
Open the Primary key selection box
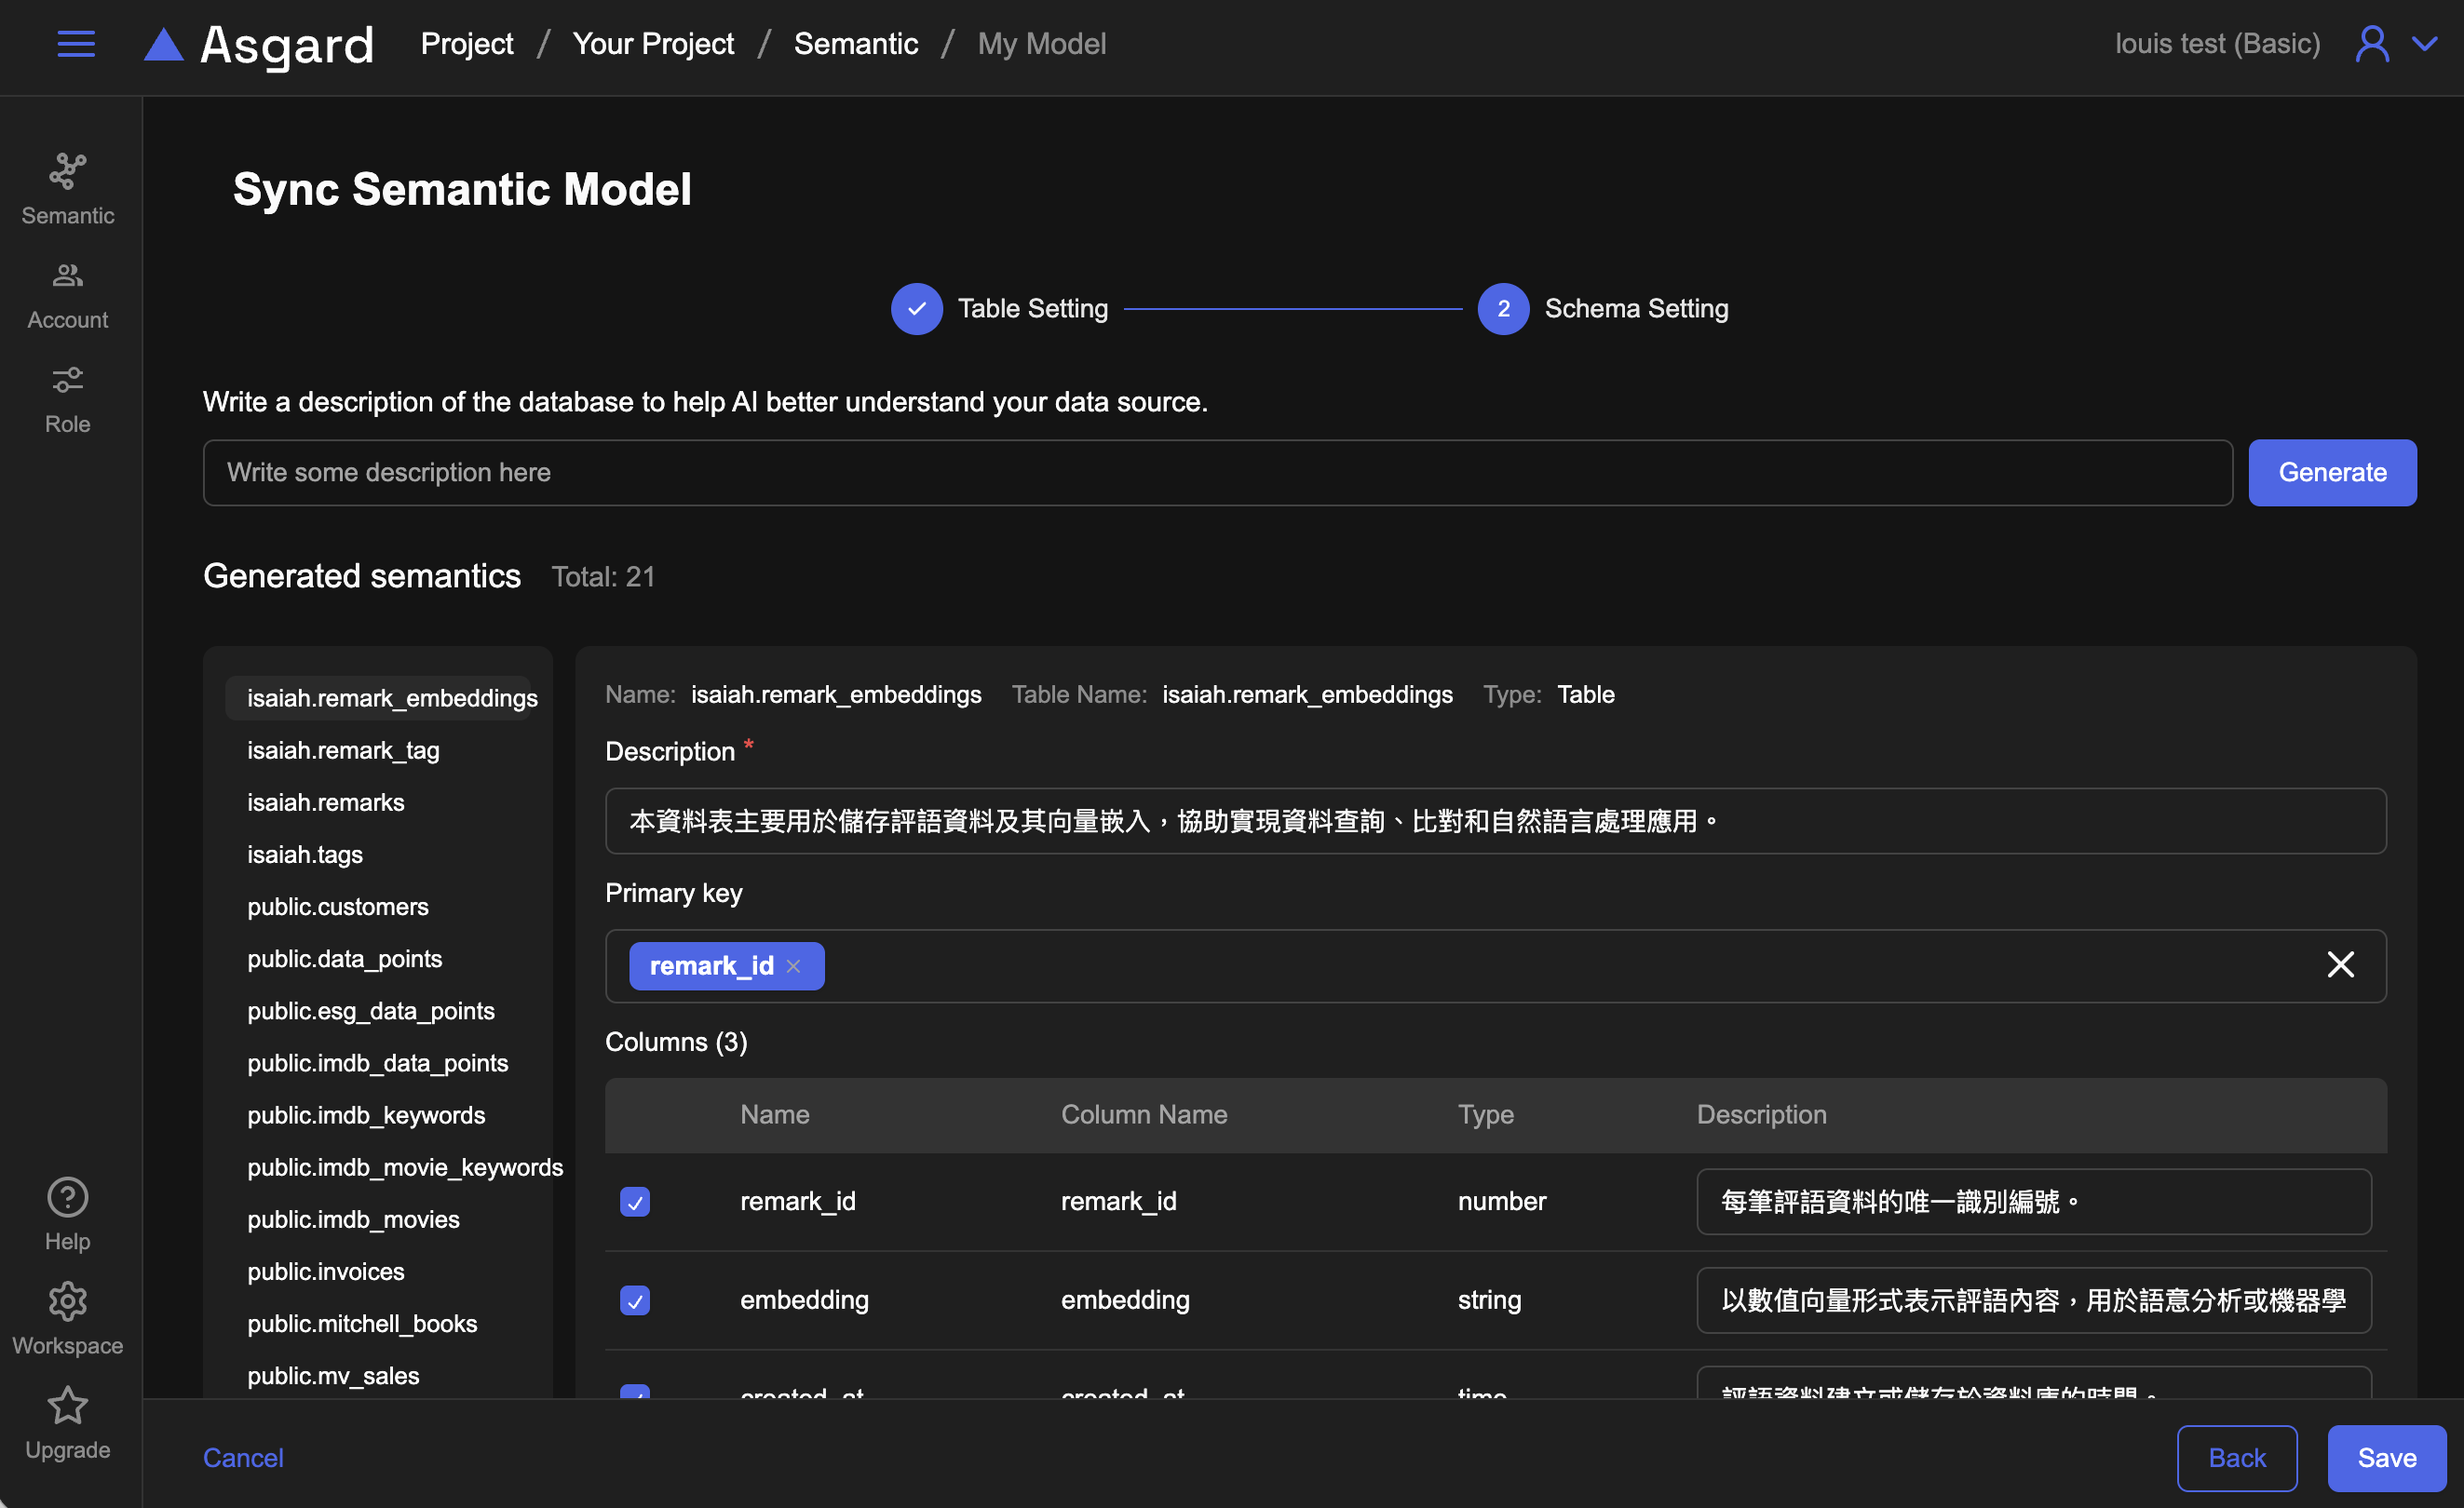[1500, 965]
